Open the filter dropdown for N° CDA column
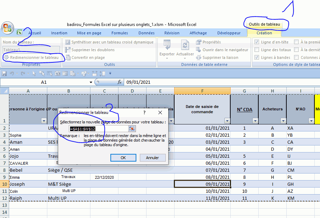320x218 pixels. pyautogui.click(x=255, y=121)
